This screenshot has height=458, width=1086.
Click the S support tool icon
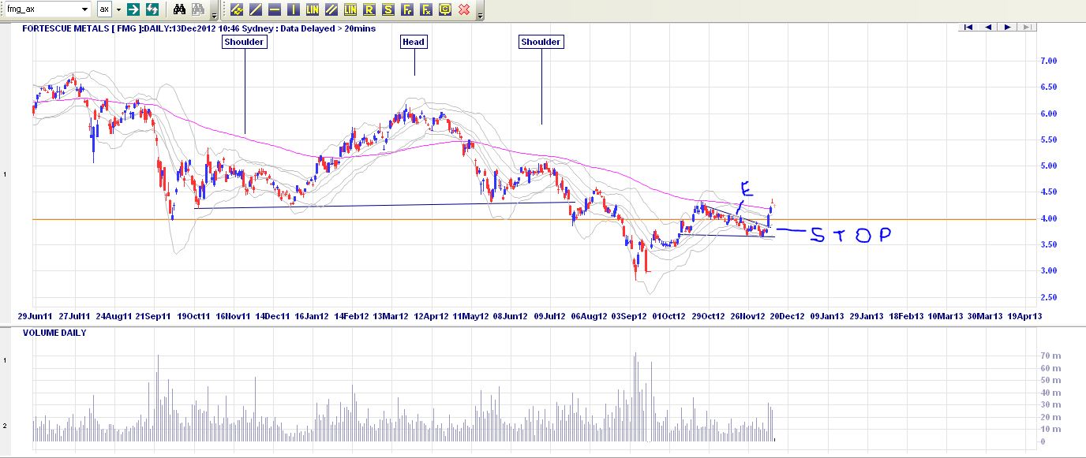tap(388, 9)
